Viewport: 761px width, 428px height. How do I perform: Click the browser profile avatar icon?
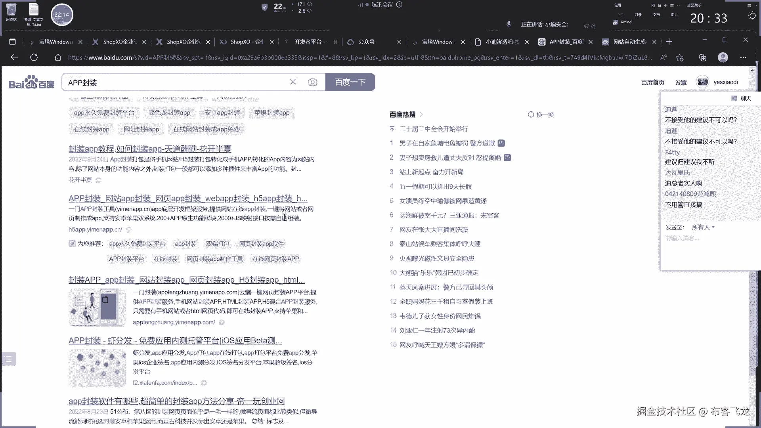coord(723,57)
